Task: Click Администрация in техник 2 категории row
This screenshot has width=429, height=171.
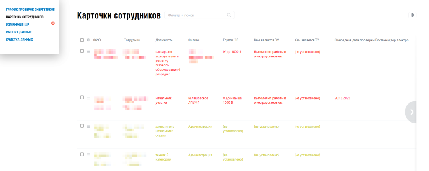Action: click(200, 155)
